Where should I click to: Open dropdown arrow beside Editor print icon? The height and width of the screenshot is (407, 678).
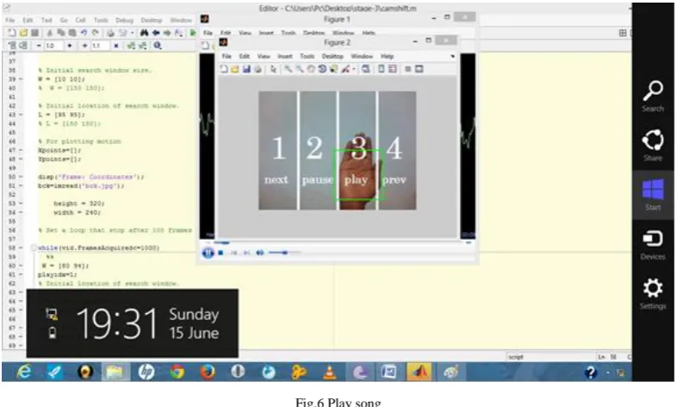[x=132, y=33]
